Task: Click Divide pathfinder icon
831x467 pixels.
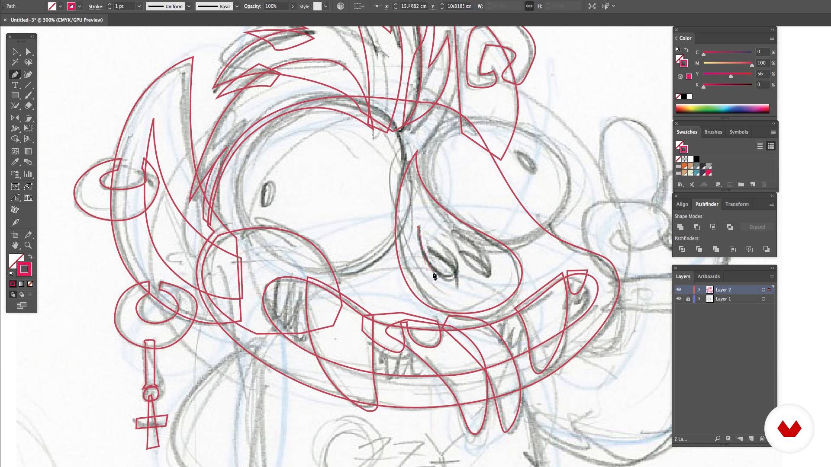Action: [x=682, y=249]
